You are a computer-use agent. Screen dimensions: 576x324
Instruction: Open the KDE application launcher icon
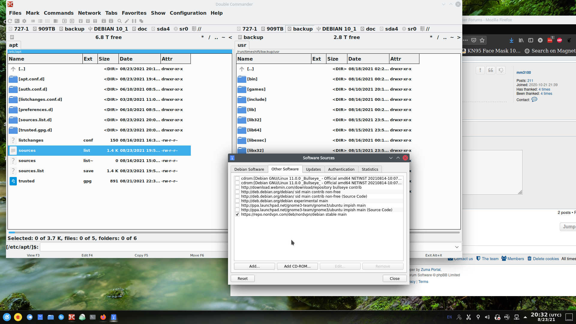pyautogui.click(x=7, y=317)
